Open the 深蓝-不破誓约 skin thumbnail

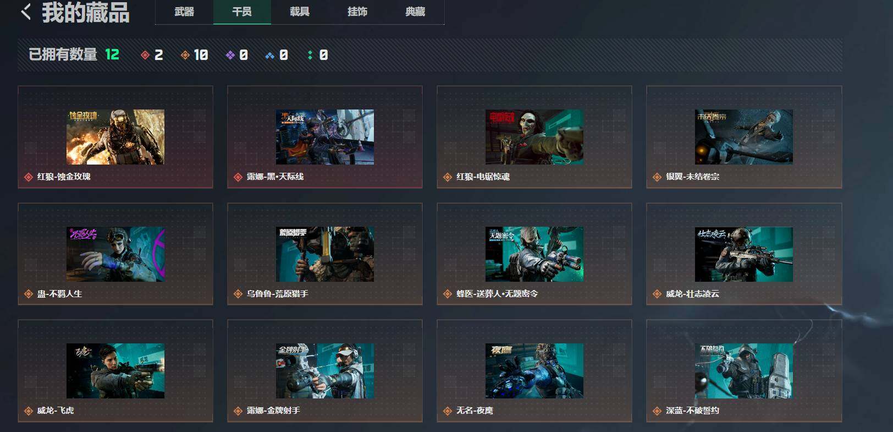click(x=744, y=371)
